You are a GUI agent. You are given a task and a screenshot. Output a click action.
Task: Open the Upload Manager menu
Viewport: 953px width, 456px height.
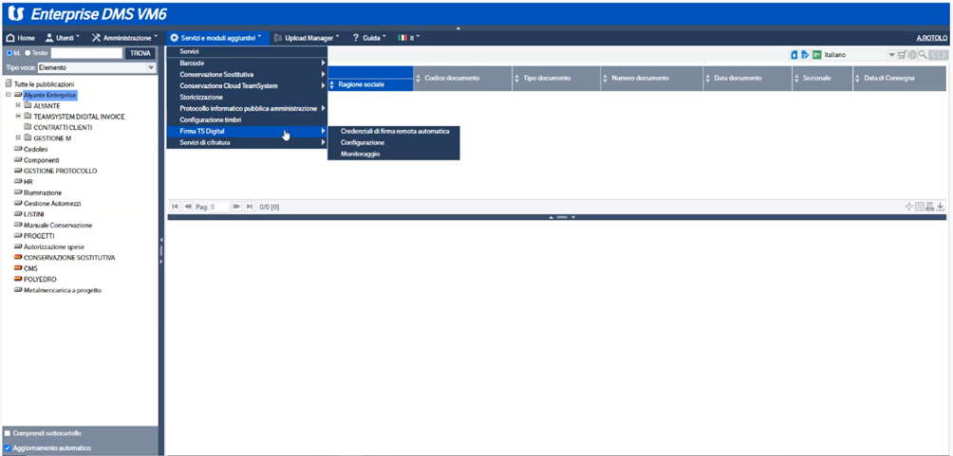coord(307,38)
